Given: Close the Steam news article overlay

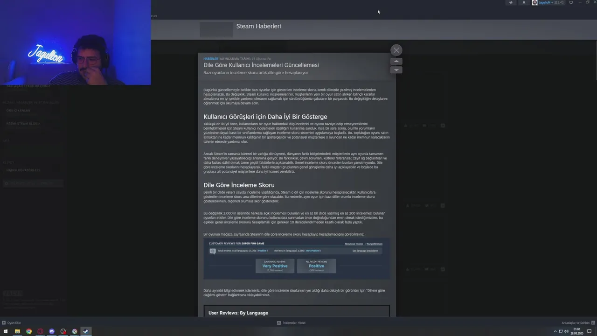Looking at the screenshot, I should [x=396, y=50].
